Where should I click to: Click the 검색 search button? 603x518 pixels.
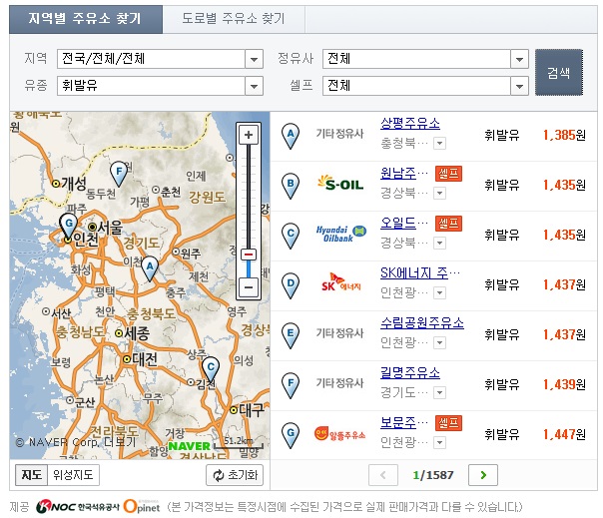coord(559,72)
